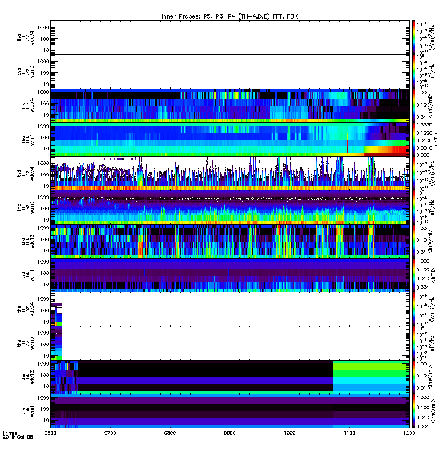Click the short data strip in the fff 32 scm3 panel
Screen dimensions: 437x466
point(56,343)
